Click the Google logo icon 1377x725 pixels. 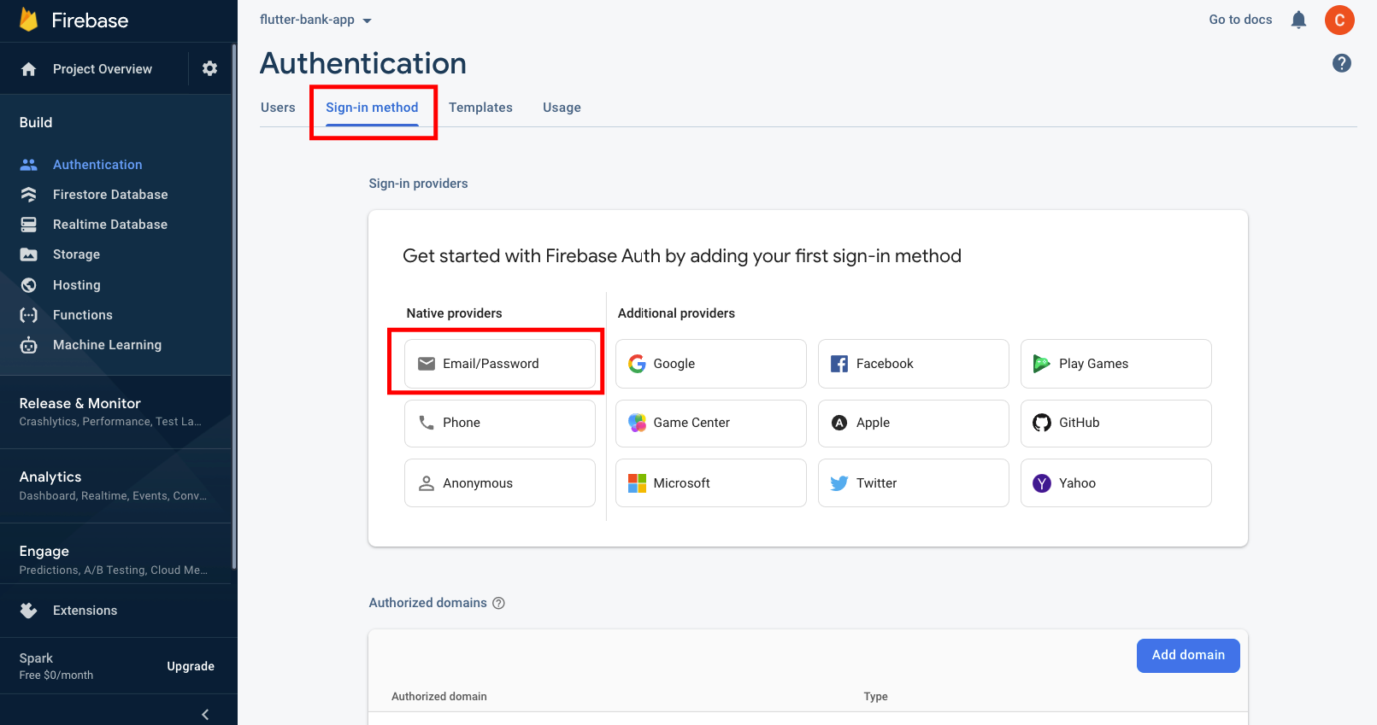(637, 364)
